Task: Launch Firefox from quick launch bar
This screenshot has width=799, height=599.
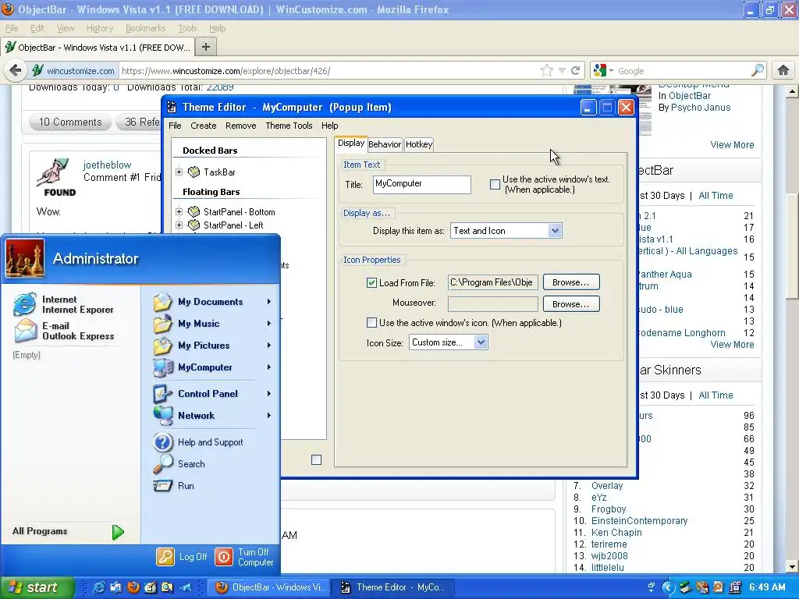Action: click(133, 587)
